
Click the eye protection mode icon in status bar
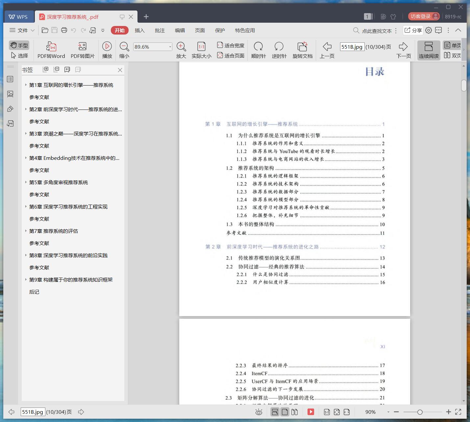259,412
